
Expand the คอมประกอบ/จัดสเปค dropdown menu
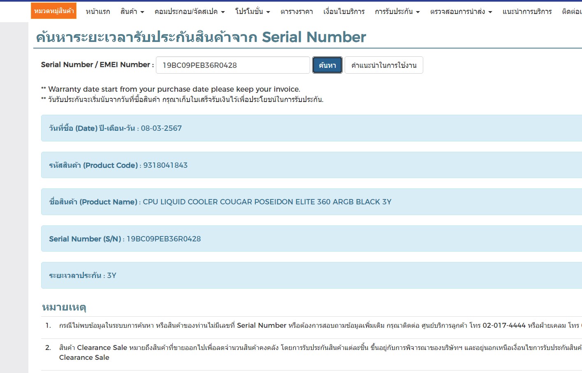point(190,12)
